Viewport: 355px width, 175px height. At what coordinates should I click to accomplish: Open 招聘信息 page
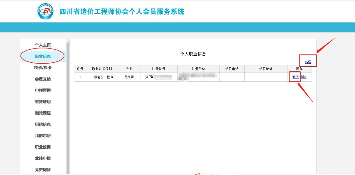coord(43,124)
